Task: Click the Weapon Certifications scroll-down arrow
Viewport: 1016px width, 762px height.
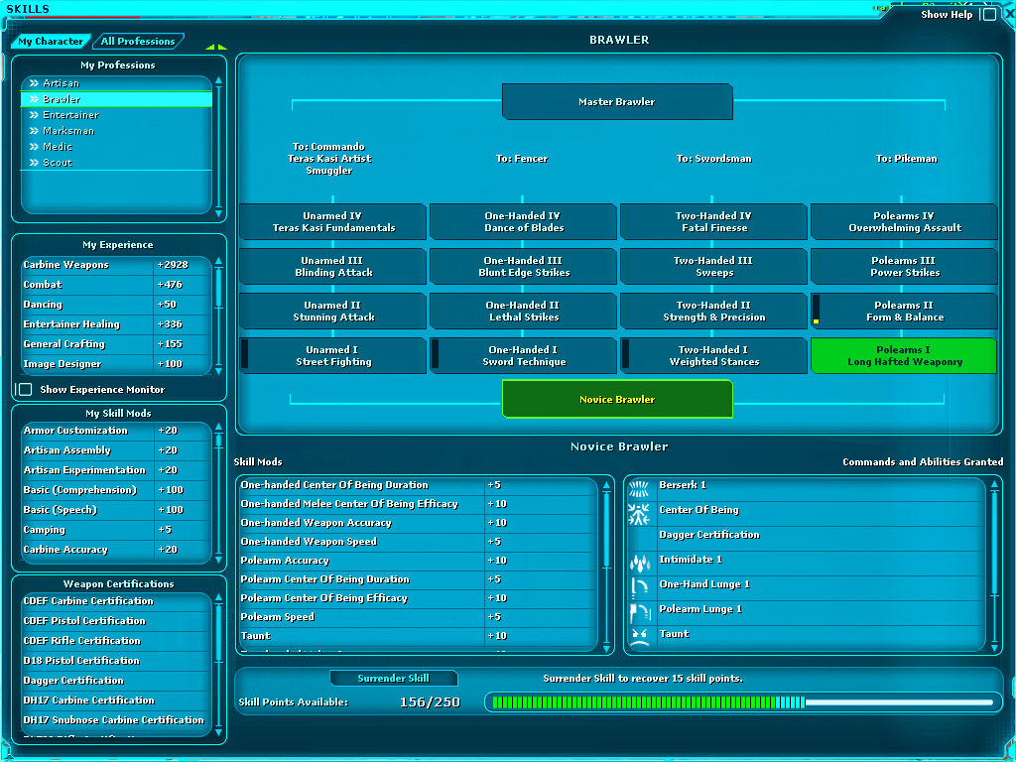Action: (218, 732)
